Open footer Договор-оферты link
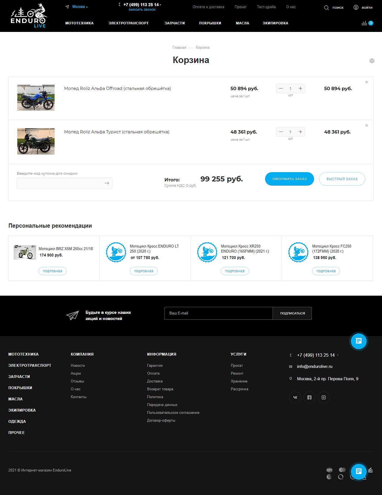The image size is (382, 495). tap(161, 421)
